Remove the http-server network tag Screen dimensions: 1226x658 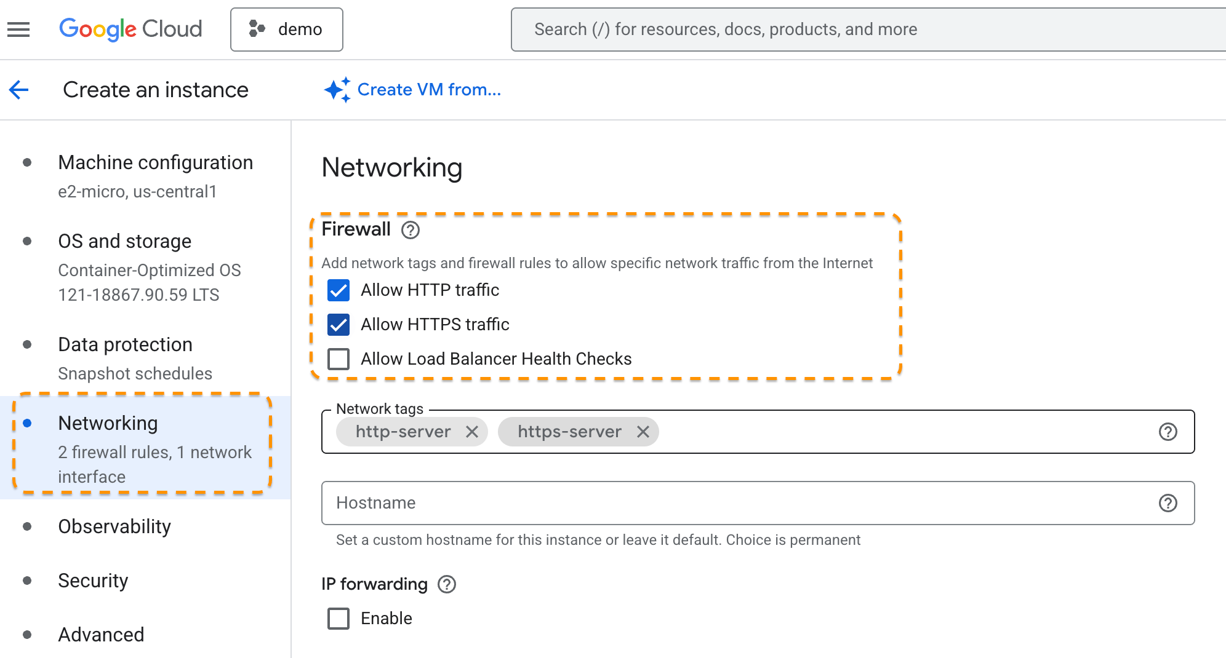pyautogui.click(x=472, y=432)
